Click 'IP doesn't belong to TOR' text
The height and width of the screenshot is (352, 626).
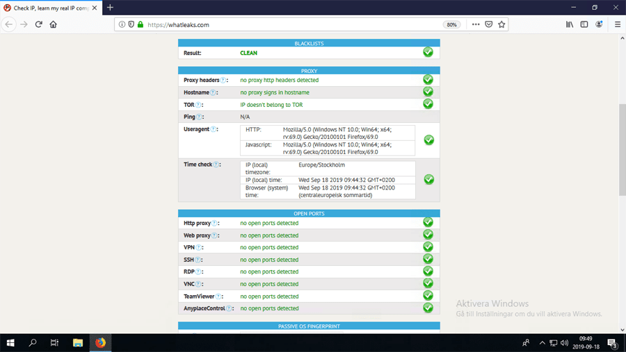pyautogui.click(x=271, y=105)
